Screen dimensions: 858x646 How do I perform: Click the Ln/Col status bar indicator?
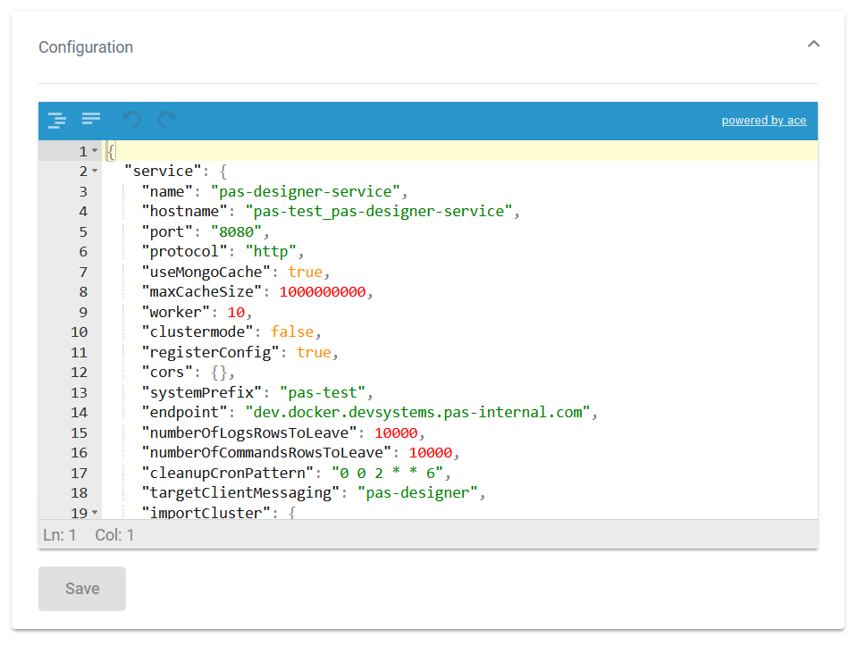pos(88,535)
